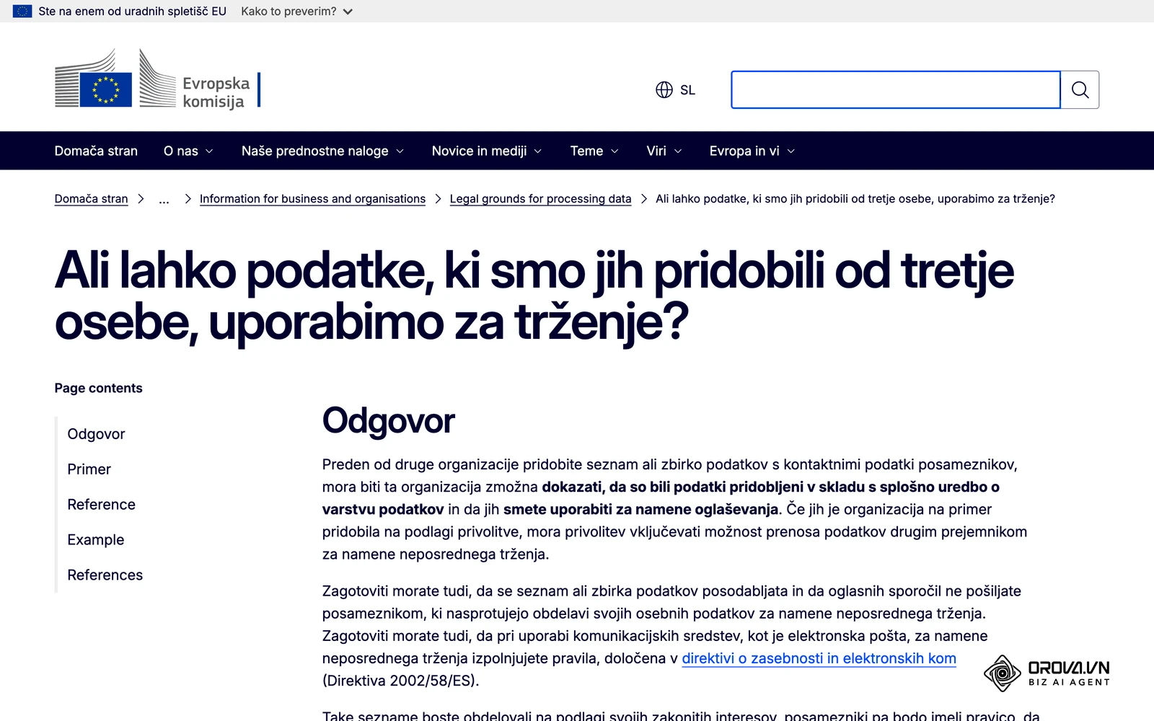This screenshot has width=1154, height=721.
Task: Expand the 'Kako to preverim?' dropdown
Action: [297, 12]
